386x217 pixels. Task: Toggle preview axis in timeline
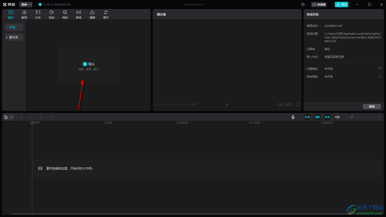tap(337, 117)
